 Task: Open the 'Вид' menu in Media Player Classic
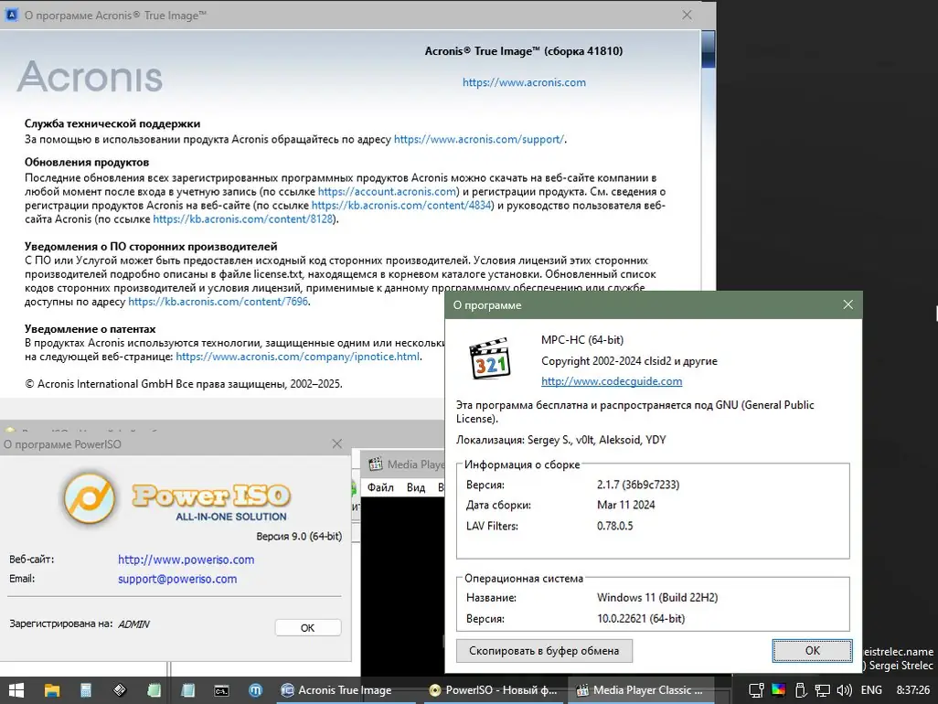(416, 487)
